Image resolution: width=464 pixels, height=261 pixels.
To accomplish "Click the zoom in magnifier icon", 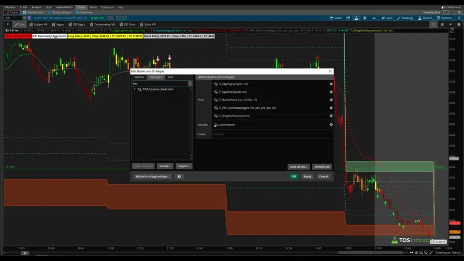I will (421, 253).
